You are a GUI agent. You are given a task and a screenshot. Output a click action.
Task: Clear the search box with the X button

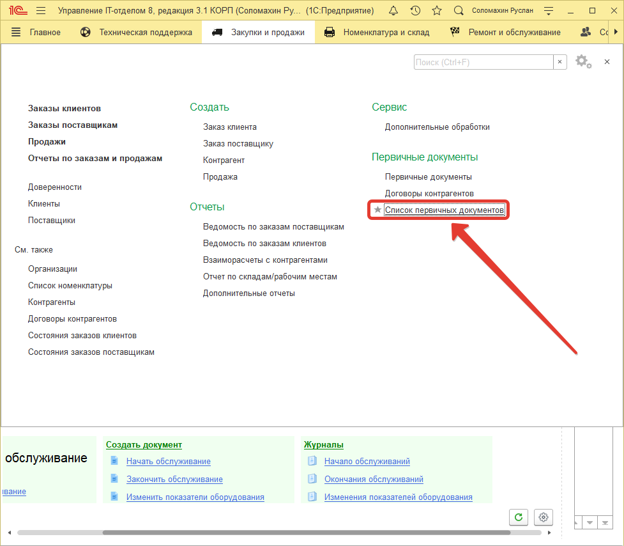point(559,62)
